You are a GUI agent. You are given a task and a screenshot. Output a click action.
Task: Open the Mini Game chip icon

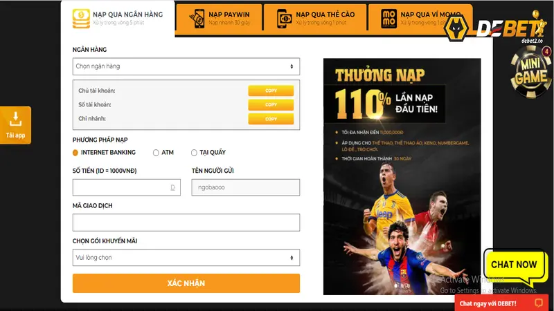530,72
